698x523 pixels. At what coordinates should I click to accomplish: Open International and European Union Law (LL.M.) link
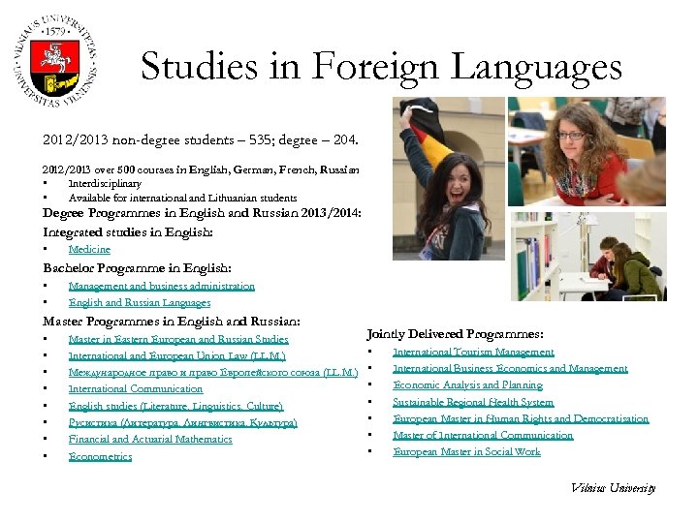[x=176, y=355]
